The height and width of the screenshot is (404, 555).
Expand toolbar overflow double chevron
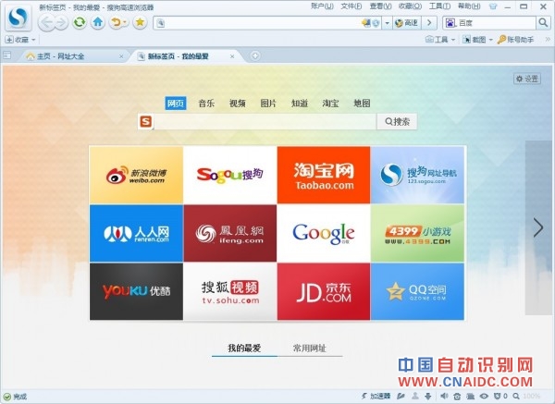pyautogui.click(x=548, y=39)
